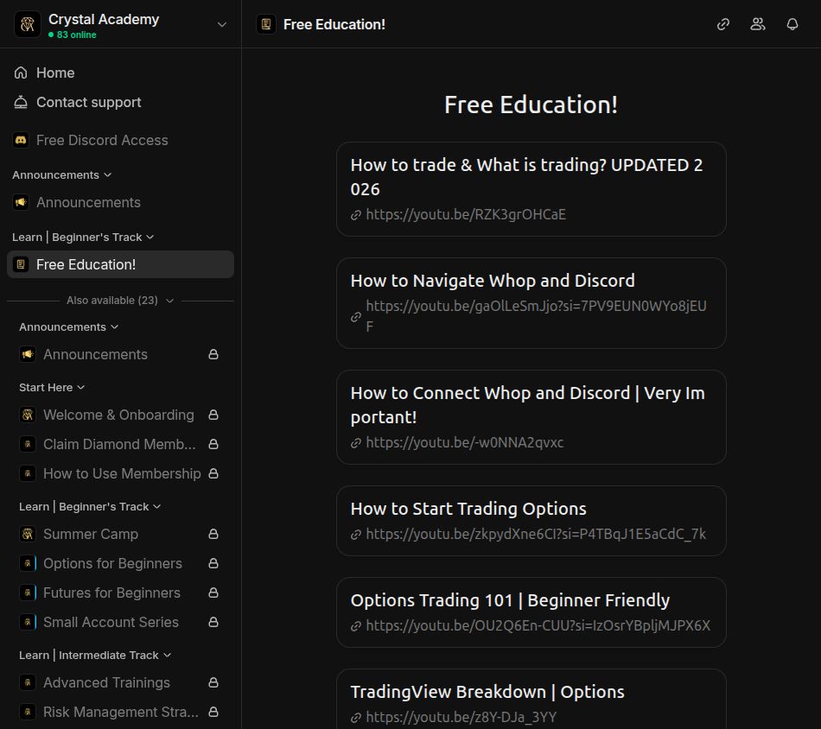Open the locked Announcements channel
Image resolution: width=821 pixels, height=729 pixels.
[x=120, y=354]
